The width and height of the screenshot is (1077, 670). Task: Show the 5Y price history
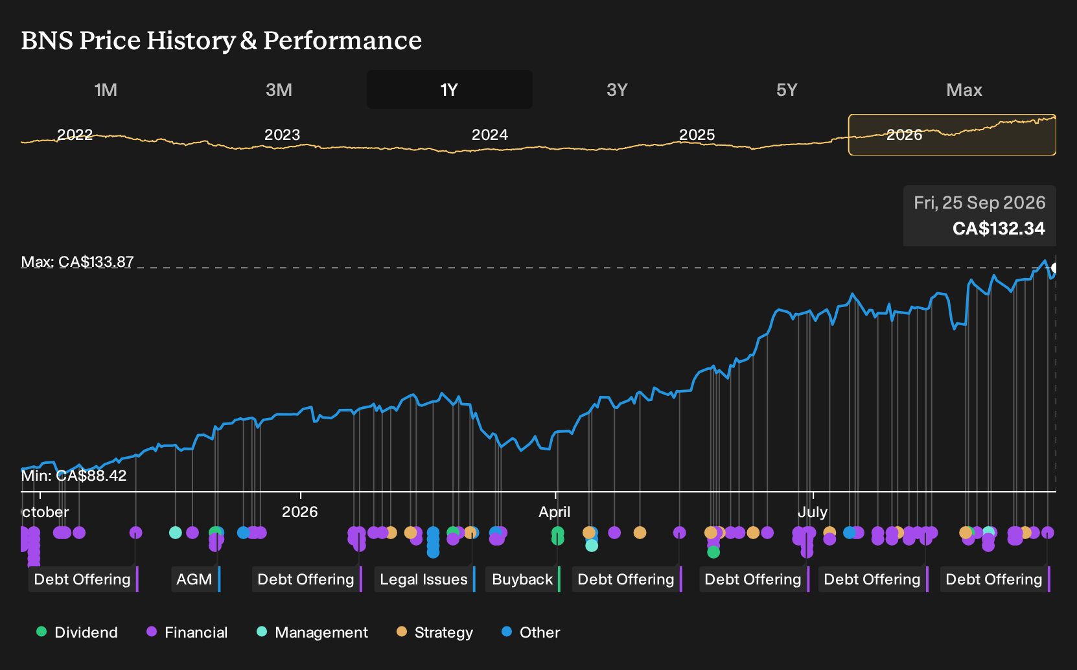pos(787,89)
